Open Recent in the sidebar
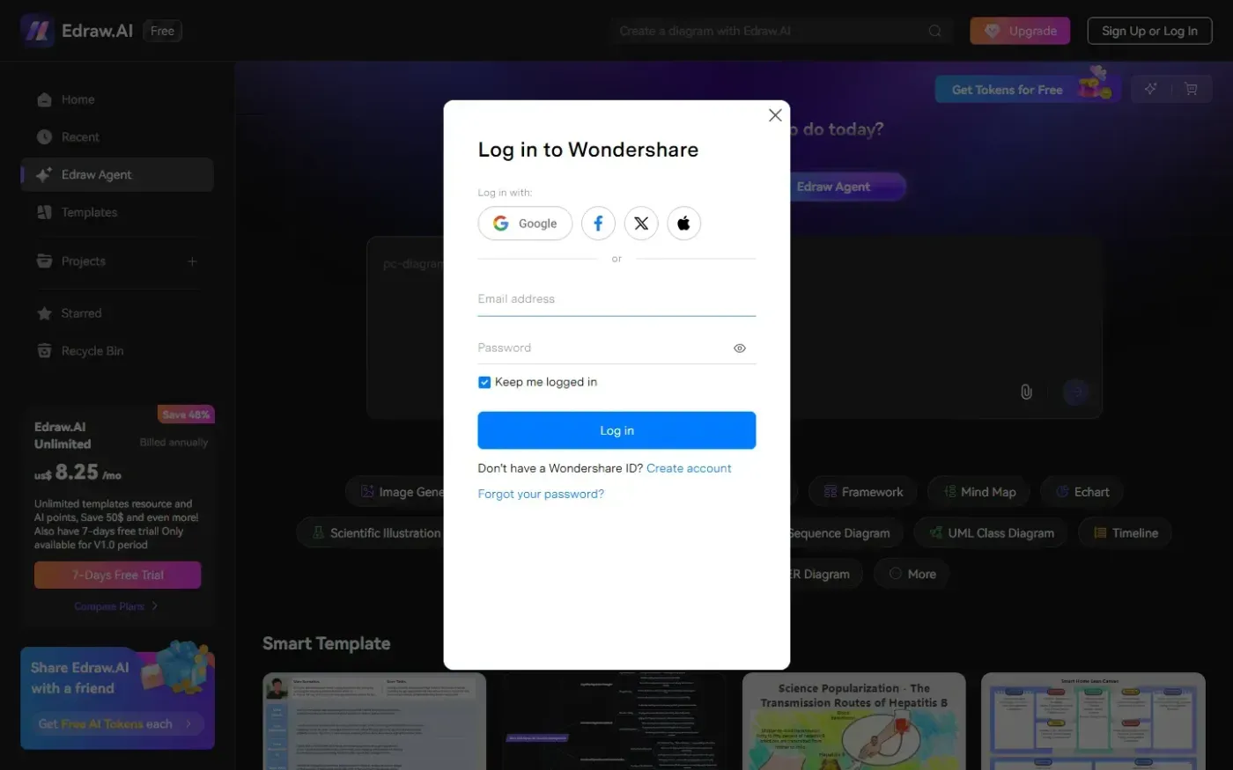The width and height of the screenshot is (1233, 770). click(x=117, y=137)
